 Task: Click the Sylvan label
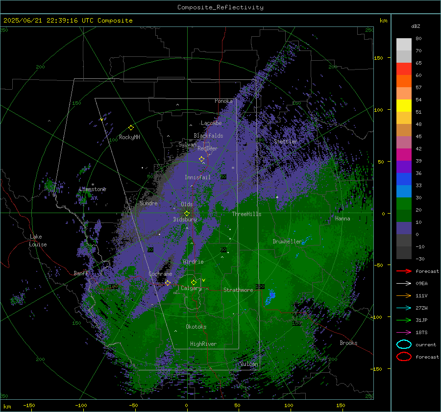(187, 145)
